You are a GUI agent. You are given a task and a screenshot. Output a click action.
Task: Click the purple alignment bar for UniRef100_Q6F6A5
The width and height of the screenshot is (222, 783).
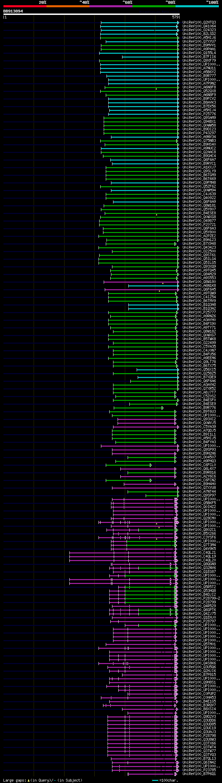coord(142,289)
